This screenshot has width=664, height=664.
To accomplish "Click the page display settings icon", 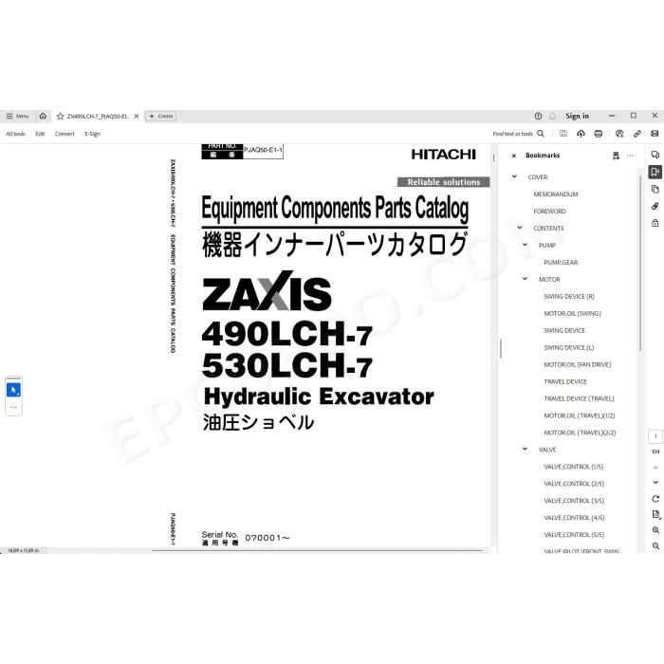I will pos(655,514).
